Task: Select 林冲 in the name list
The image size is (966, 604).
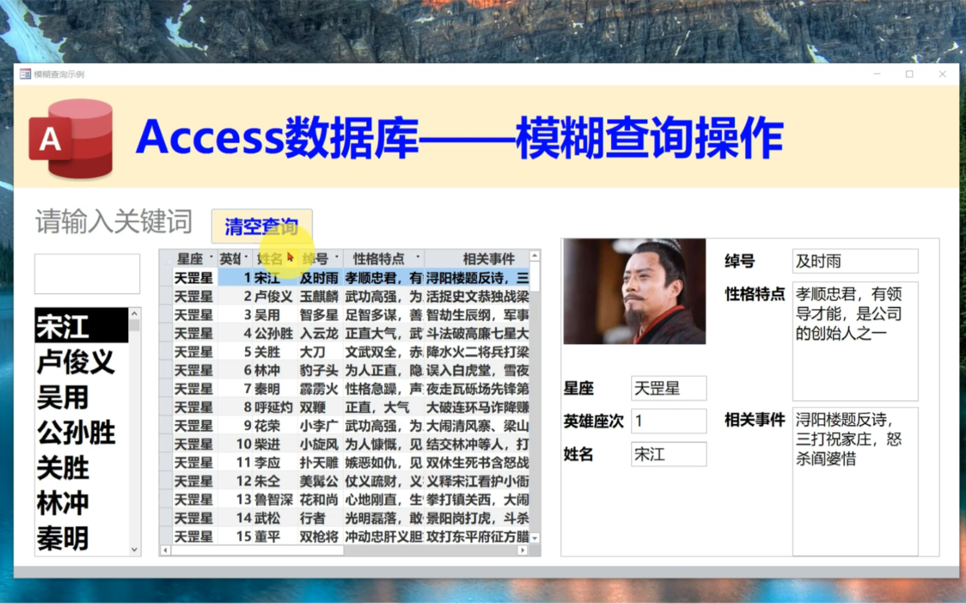Action: pos(82,503)
